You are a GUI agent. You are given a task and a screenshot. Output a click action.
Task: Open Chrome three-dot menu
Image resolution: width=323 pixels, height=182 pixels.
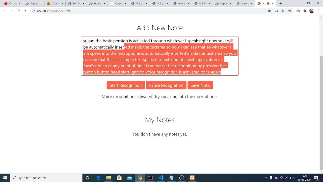pyautogui.click(x=318, y=11)
